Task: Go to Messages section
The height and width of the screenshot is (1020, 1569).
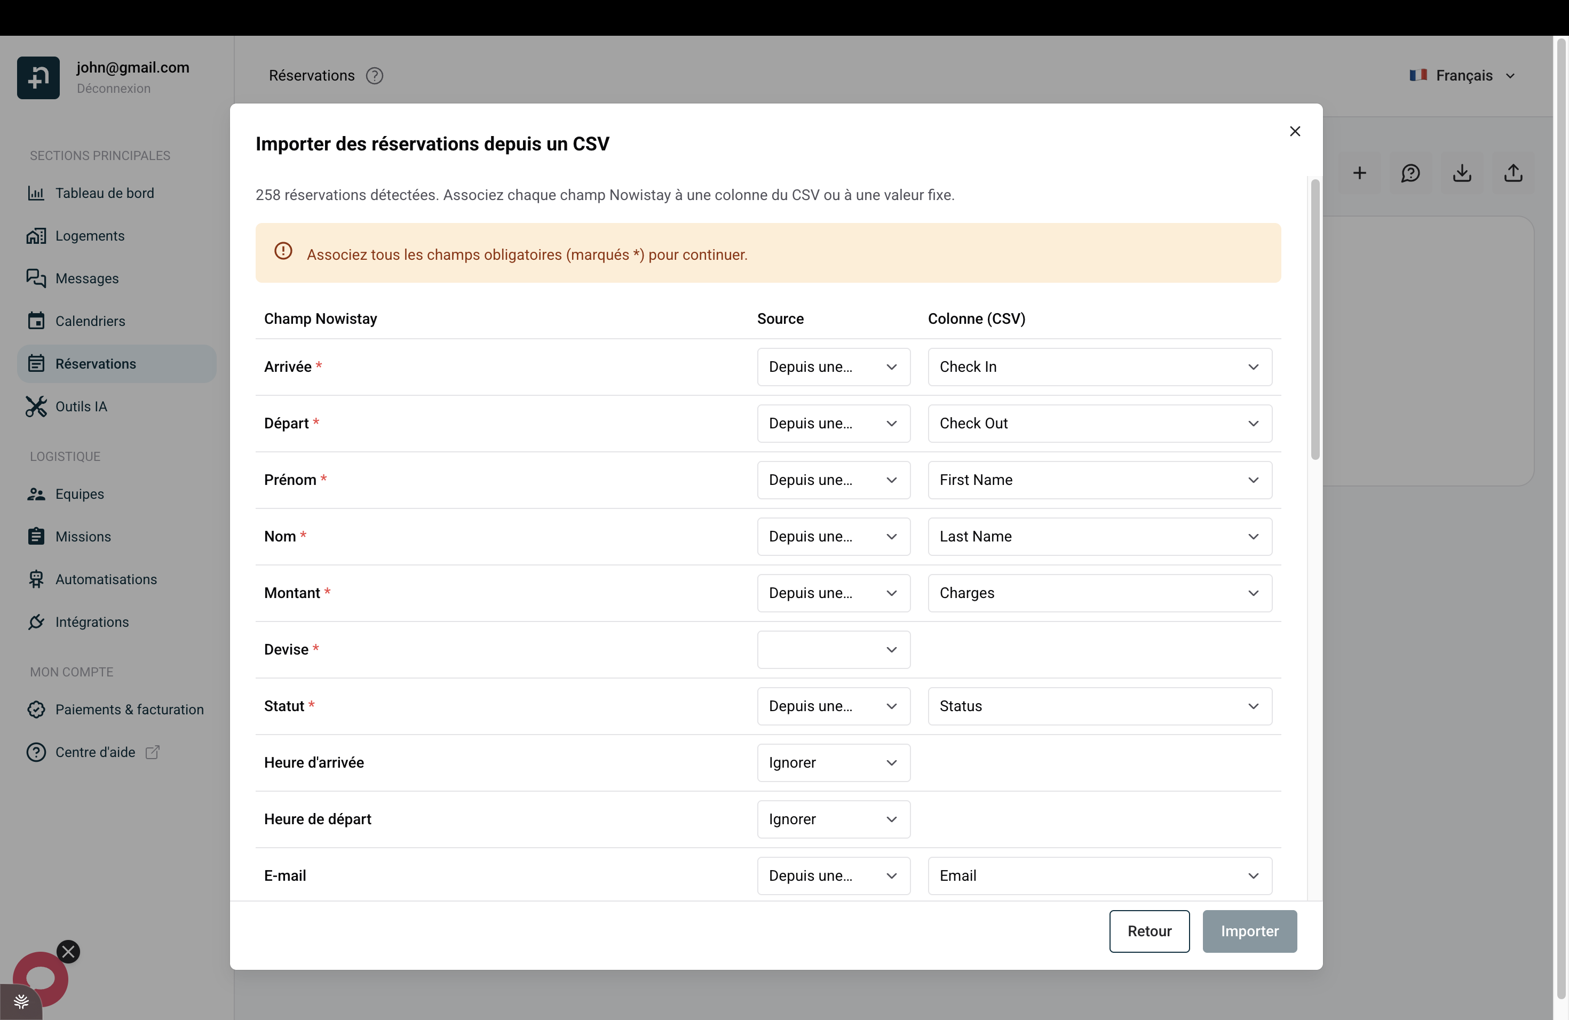Action: (117, 278)
